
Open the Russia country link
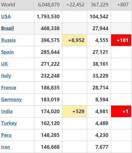[8, 40]
